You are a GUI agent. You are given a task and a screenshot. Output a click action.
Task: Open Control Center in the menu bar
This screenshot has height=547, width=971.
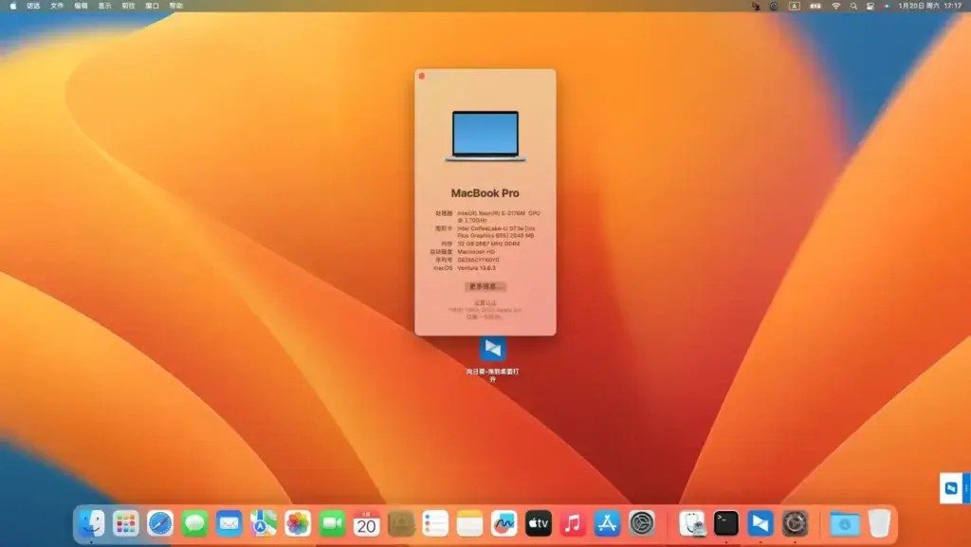(x=870, y=6)
